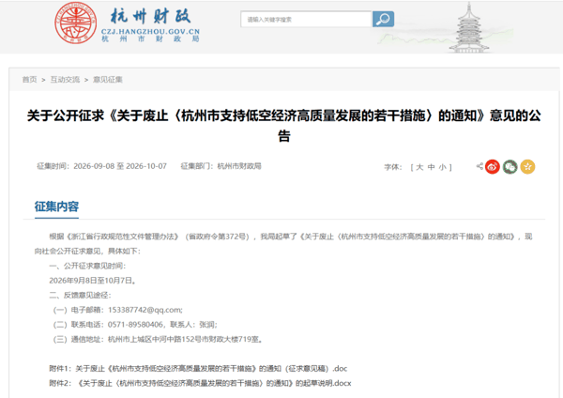
Task: Set font size to 大 (large)
Action: pos(419,167)
